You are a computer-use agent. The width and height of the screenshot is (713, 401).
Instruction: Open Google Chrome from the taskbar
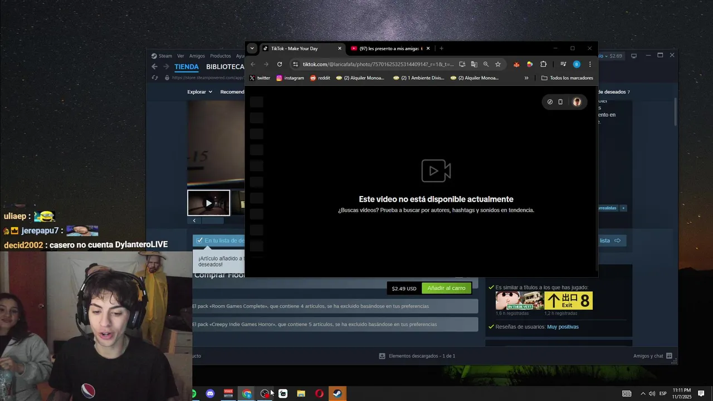247,394
